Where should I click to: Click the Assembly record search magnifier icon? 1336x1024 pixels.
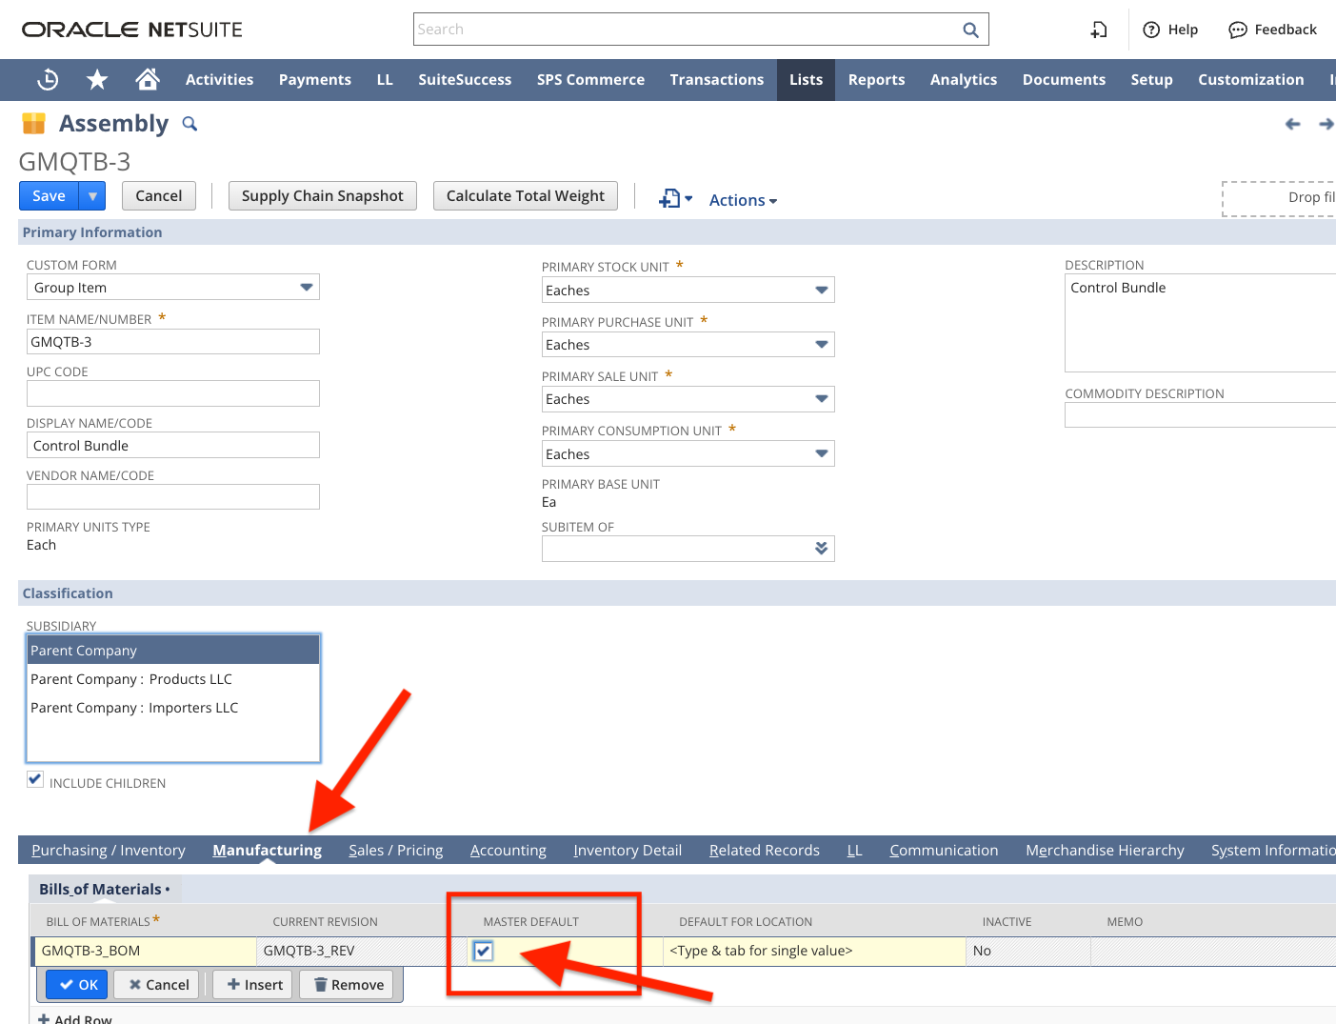pos(189,124)
